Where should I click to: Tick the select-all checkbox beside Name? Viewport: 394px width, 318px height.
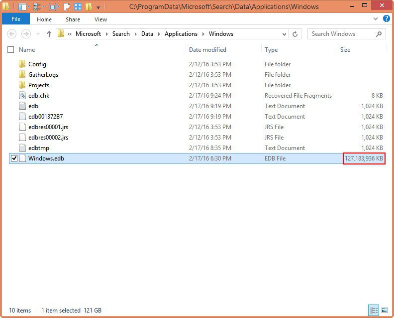(11, 50)
